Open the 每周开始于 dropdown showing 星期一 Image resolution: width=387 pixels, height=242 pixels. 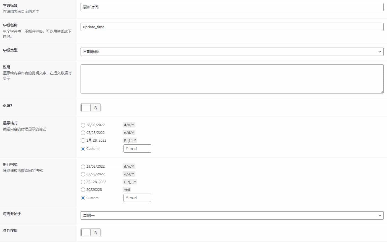(x=232, y=215)
